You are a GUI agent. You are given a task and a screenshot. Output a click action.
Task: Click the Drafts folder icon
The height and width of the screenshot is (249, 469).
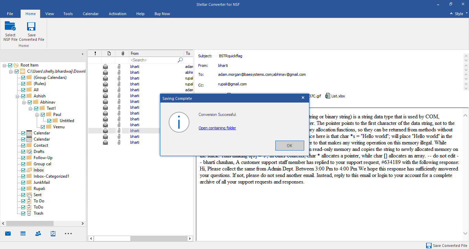click(x=29, y=152)
